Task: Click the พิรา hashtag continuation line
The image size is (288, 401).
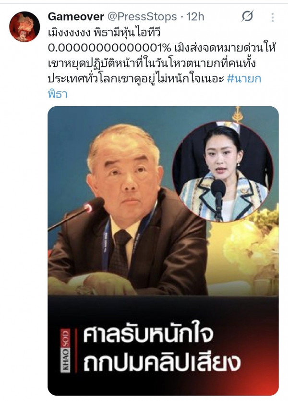Action: click(58, 94)
